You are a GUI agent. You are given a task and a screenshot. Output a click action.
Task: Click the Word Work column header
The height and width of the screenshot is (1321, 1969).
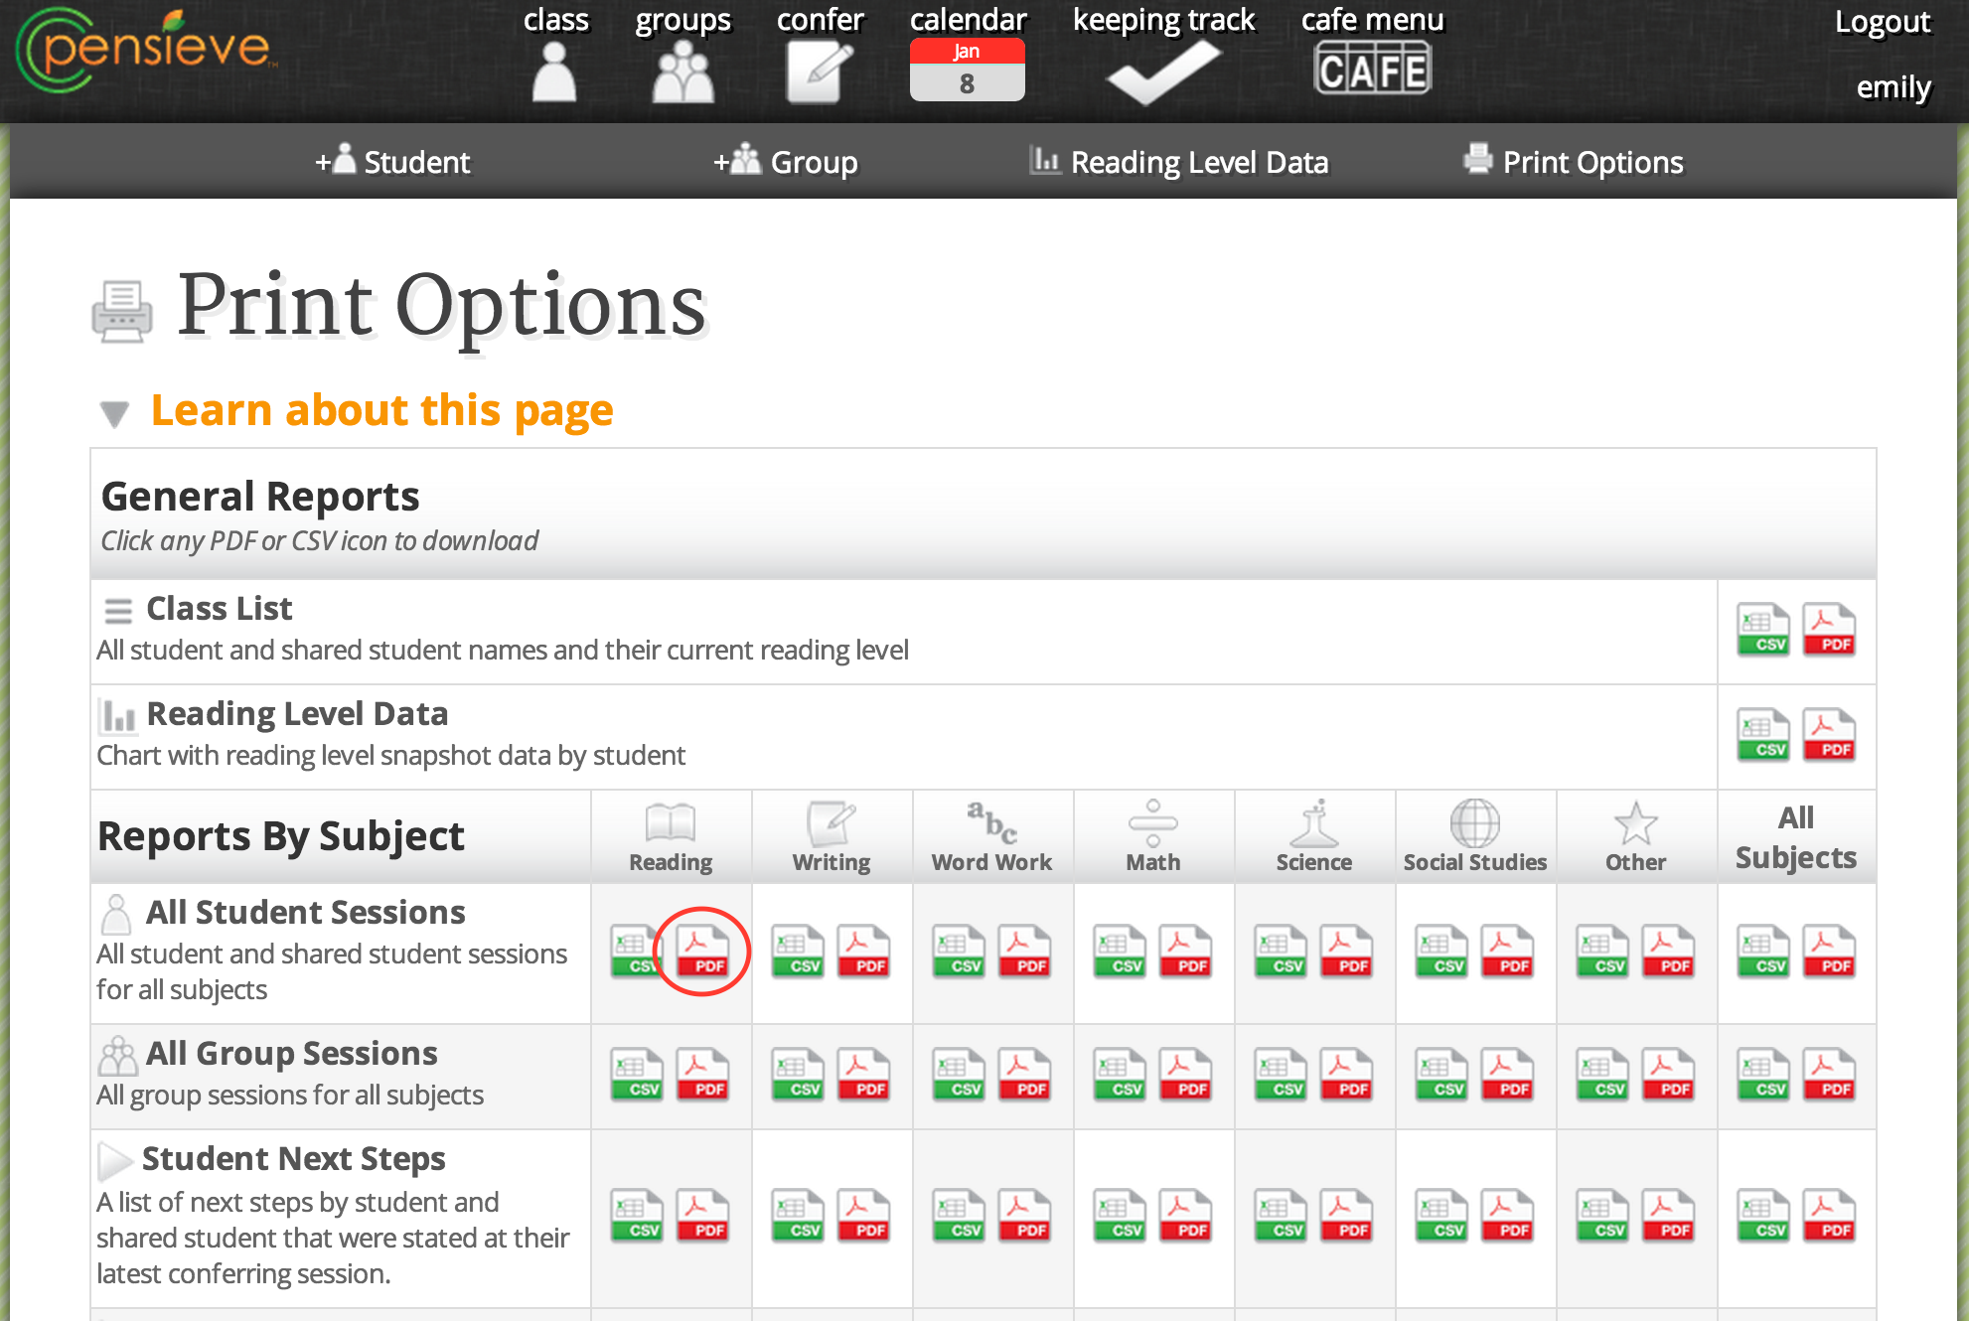tap(991, 836)
